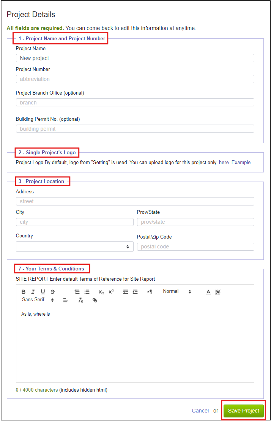Insert an ordered numbered list

pos(77,292)
